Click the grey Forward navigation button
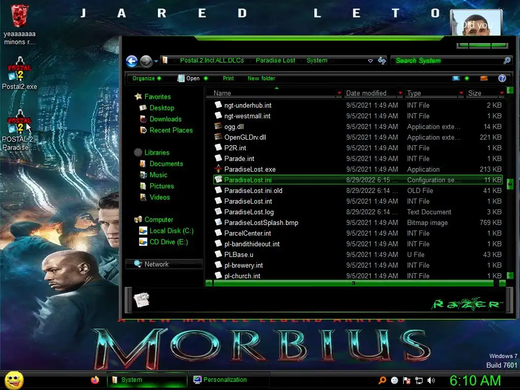The height and width of the screenshot is (390, 520). [146, 61]
